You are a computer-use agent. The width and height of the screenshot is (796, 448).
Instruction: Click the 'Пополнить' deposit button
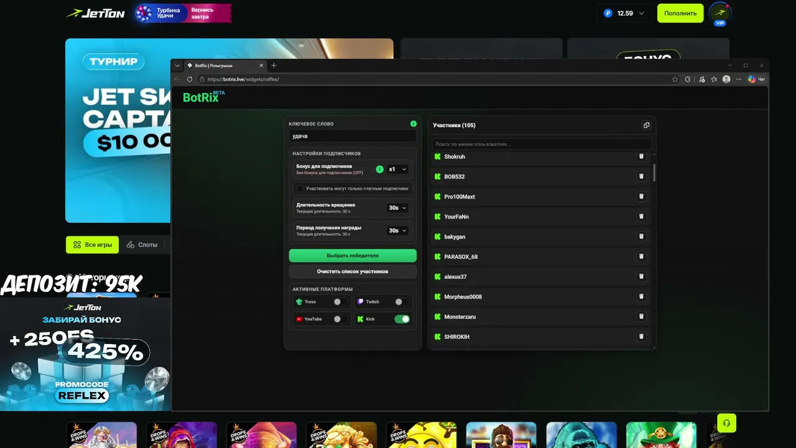(680, 13)
